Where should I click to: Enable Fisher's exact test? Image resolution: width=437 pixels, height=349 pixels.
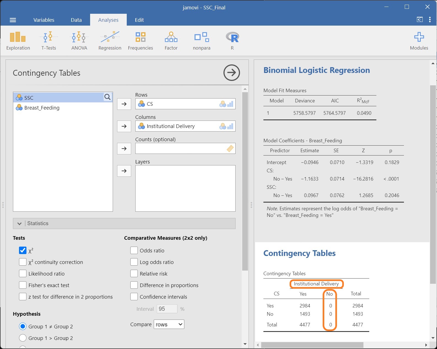click(23, 285)
